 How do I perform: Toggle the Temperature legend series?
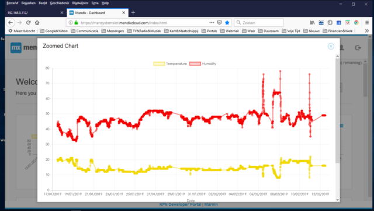[170, 64]
